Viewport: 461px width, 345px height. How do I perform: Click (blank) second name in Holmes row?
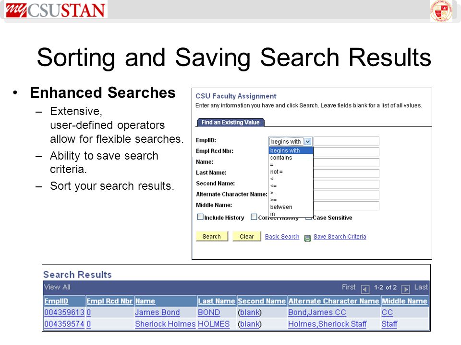(250, 324)
